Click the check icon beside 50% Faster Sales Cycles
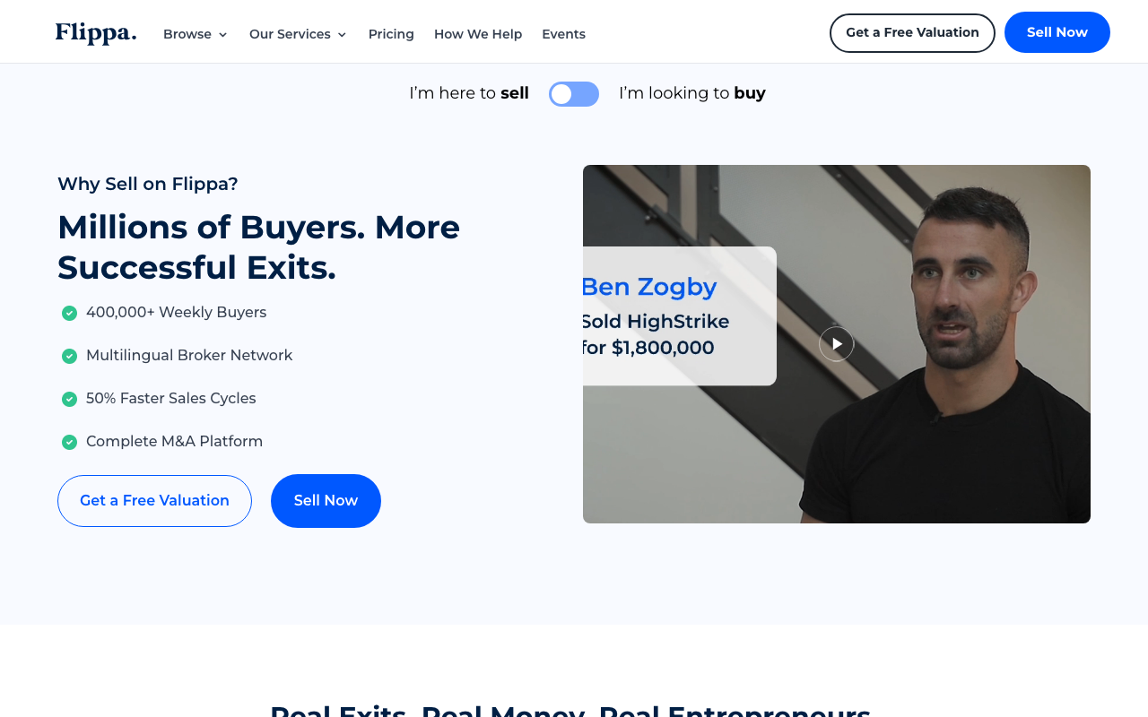The height and width of the screenshot is (717, 1148). pos(69,399)
